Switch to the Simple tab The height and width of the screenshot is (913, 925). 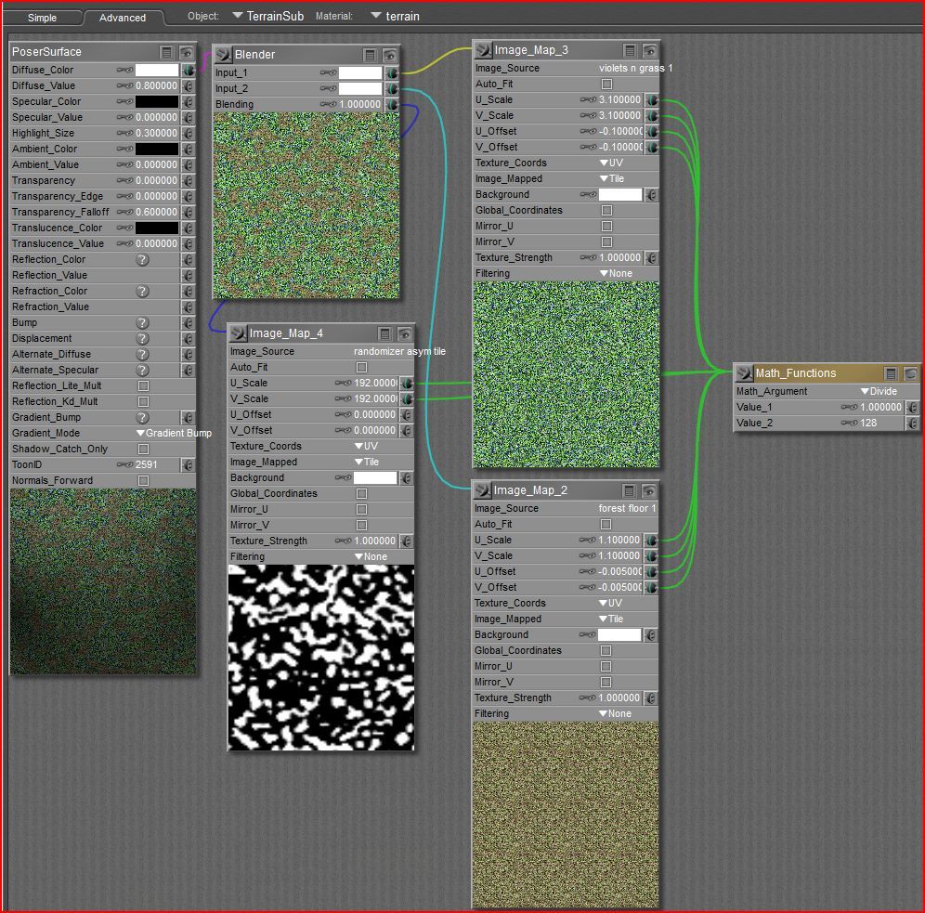[42, 18]
